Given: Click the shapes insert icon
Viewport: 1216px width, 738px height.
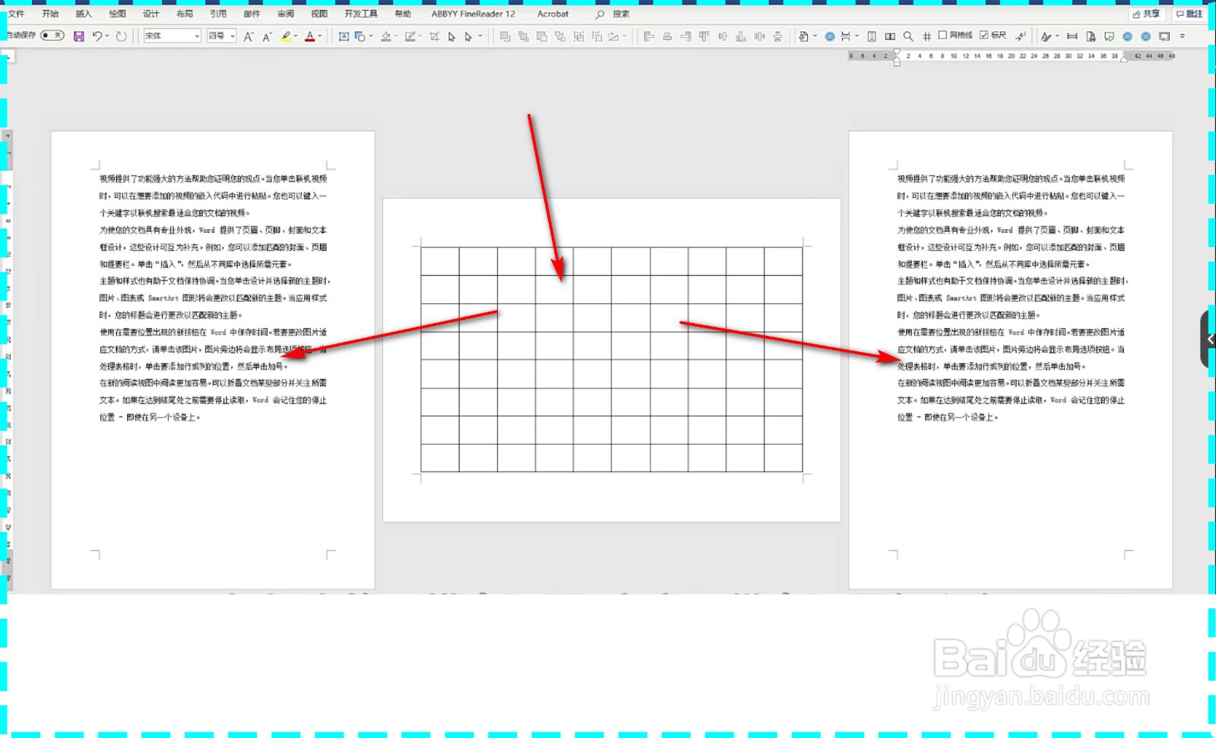Looking at the screenshot, I should [x=360, y=36].
